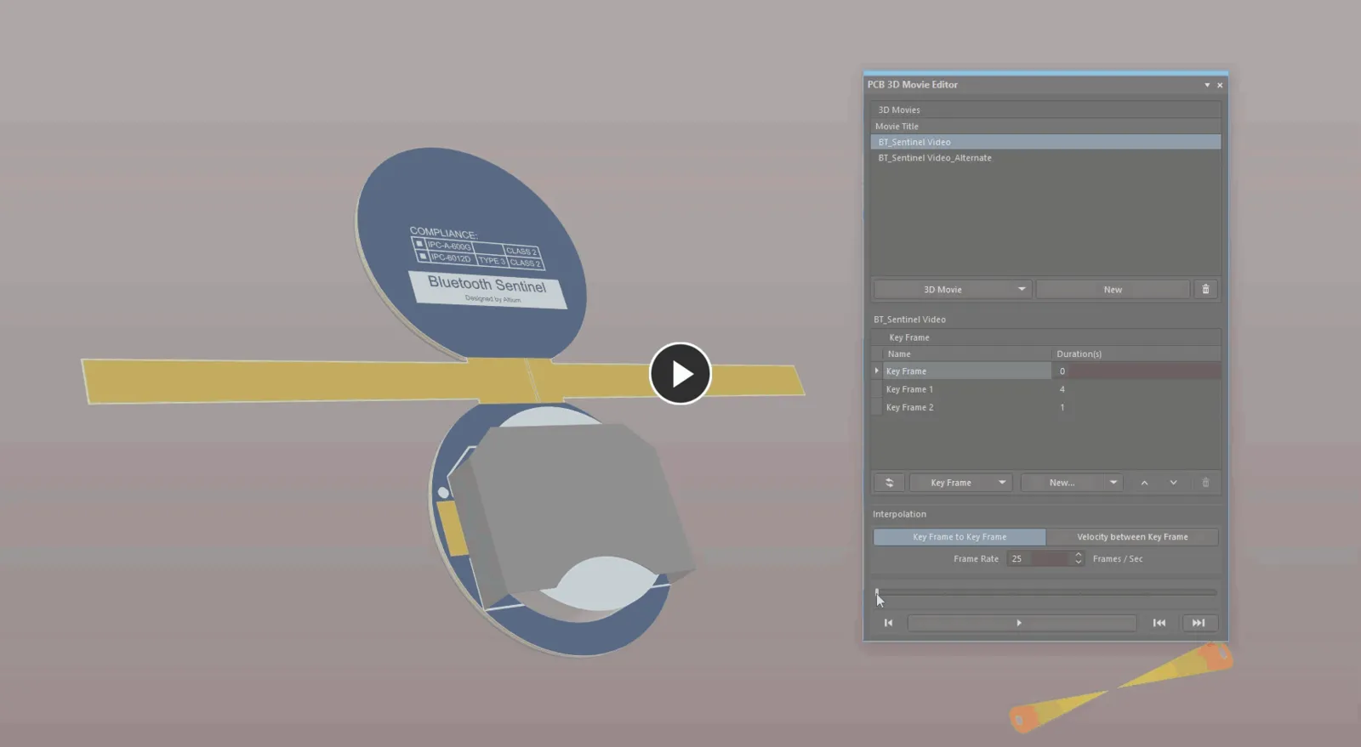Click the play bar in the Movie Editor

coord(1022,623)
